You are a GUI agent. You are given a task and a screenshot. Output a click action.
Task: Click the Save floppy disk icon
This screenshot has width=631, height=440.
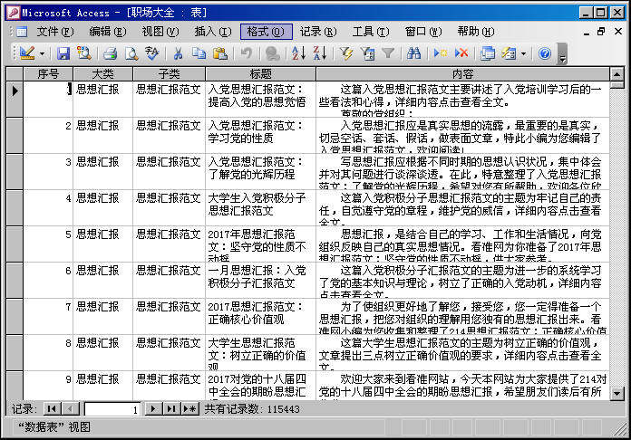pyautogui.click(x=63, y=53)
